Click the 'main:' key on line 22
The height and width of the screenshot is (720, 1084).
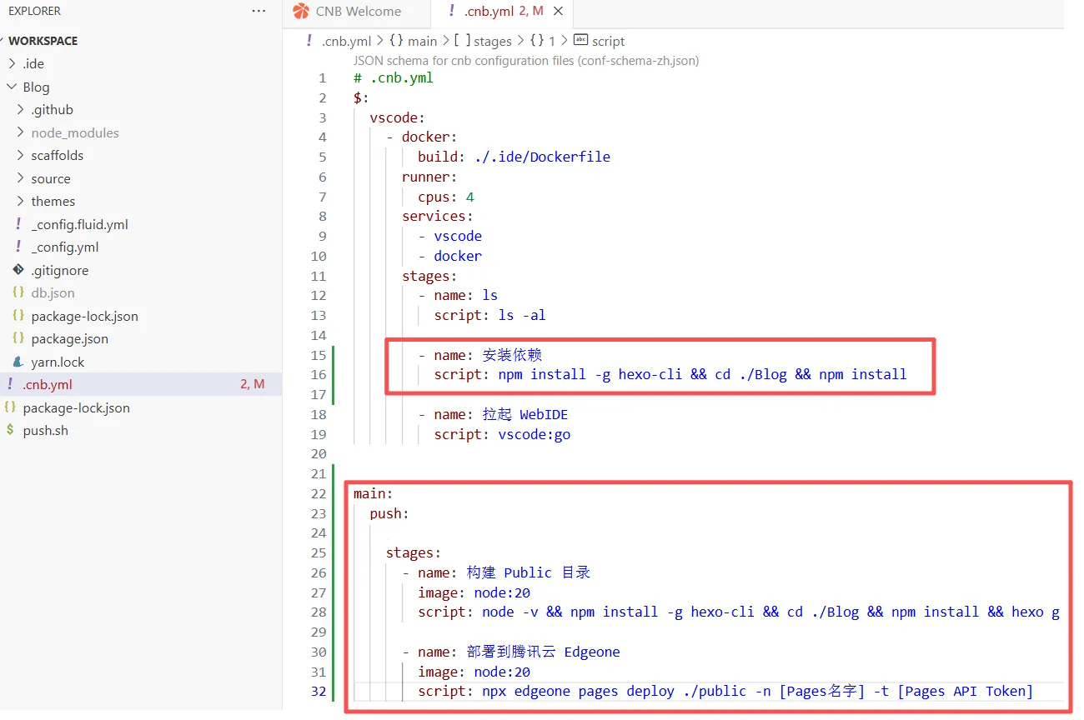click(x=373, y=493)
